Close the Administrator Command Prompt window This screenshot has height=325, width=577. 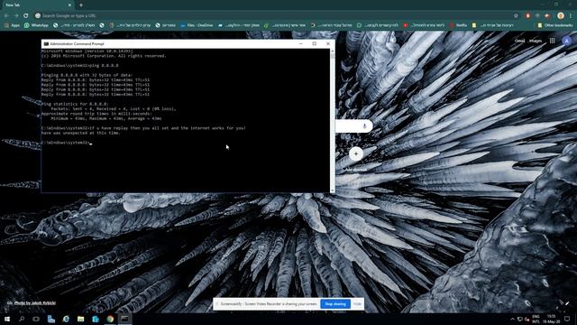point(328,43)
